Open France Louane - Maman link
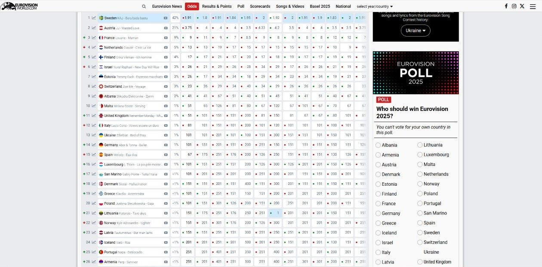The width and height of the screenshot is (542, 267). [121, 38]
